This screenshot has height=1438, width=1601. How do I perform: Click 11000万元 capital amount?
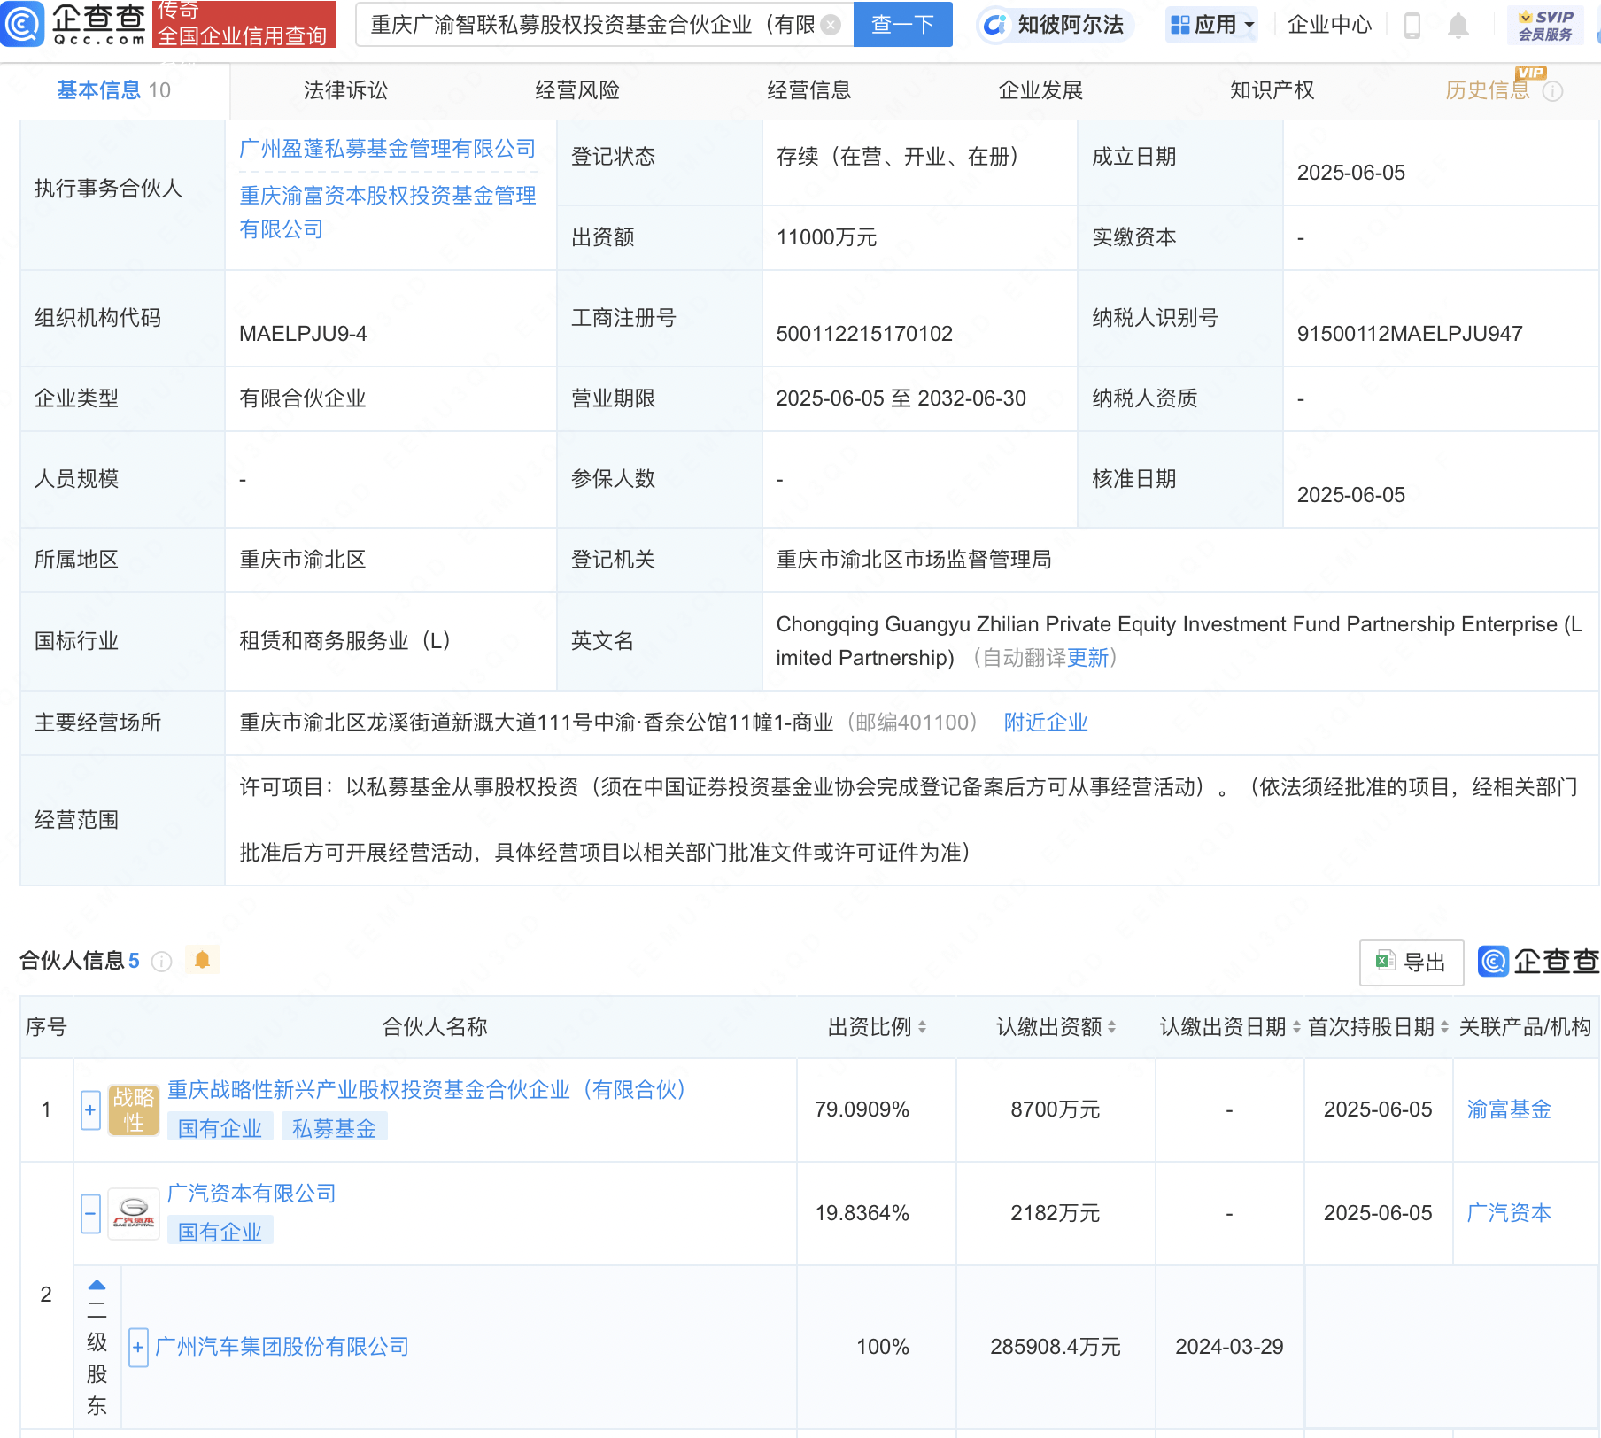826,237
